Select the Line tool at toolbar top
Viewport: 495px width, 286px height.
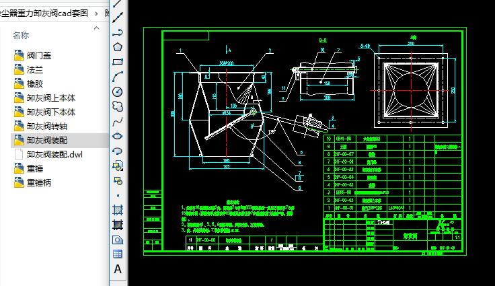118,3
